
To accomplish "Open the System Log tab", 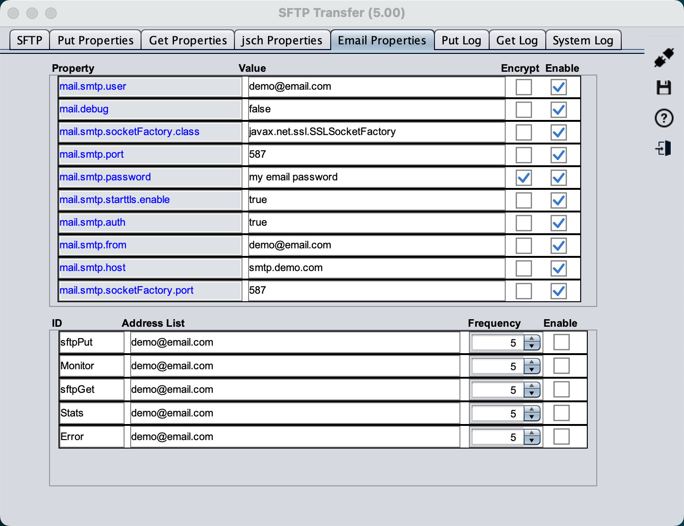I will [x=583, y=41].
